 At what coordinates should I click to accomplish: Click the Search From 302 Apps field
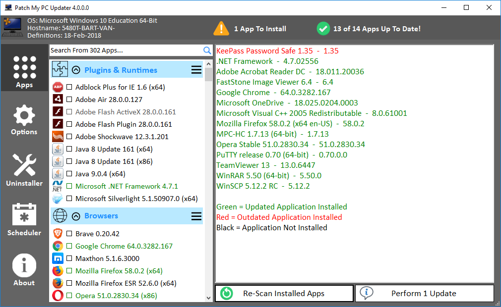click(126, 51)
